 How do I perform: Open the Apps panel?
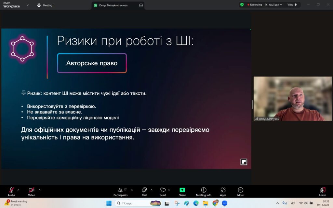pos(223,191)
